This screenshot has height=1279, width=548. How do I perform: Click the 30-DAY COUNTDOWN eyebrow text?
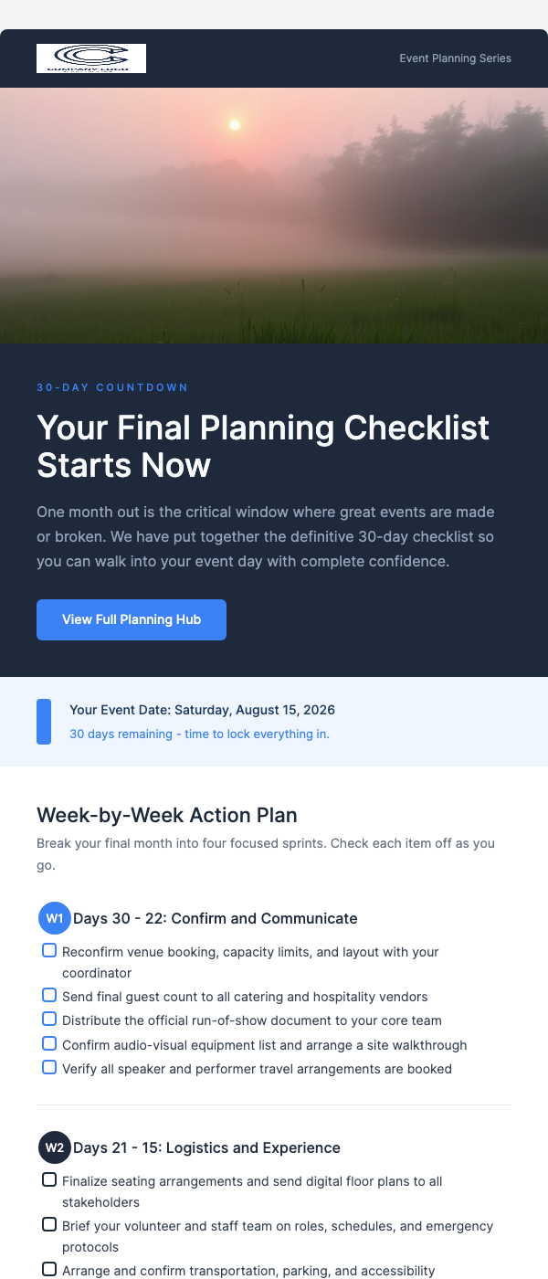(112, 387)
